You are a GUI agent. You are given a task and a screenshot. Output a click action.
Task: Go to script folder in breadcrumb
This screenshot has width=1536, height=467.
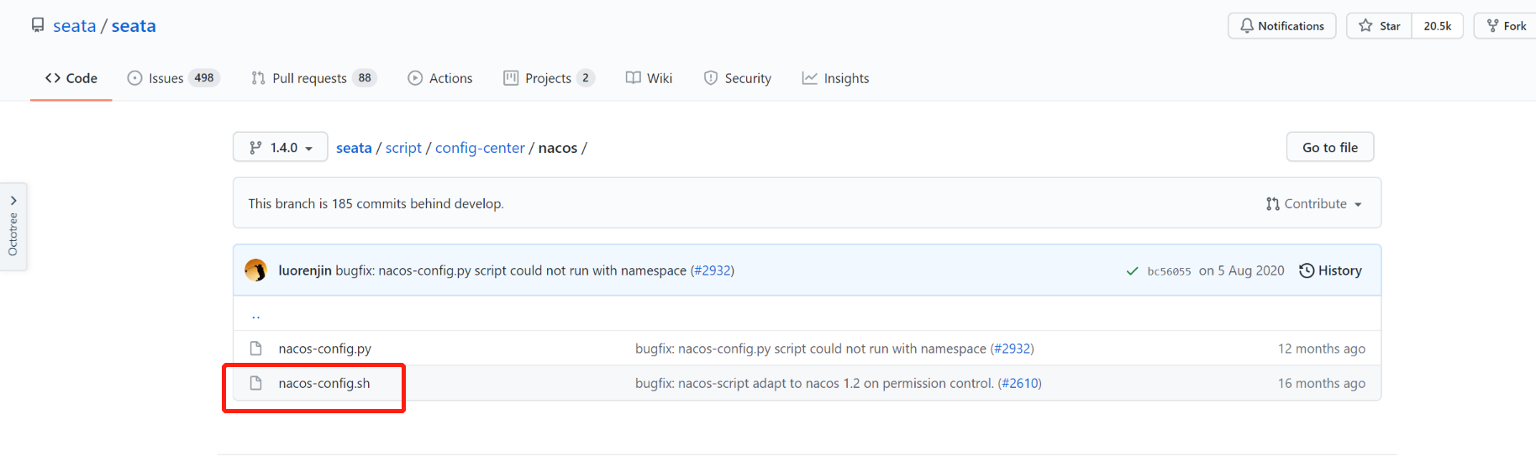pos(403,148)
